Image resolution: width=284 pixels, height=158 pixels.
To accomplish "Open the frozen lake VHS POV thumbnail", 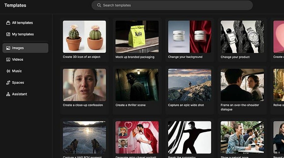I will tap(84, 137).
